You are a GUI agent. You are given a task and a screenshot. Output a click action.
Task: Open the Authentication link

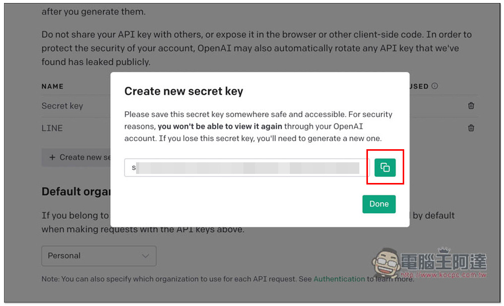(339, 279)
